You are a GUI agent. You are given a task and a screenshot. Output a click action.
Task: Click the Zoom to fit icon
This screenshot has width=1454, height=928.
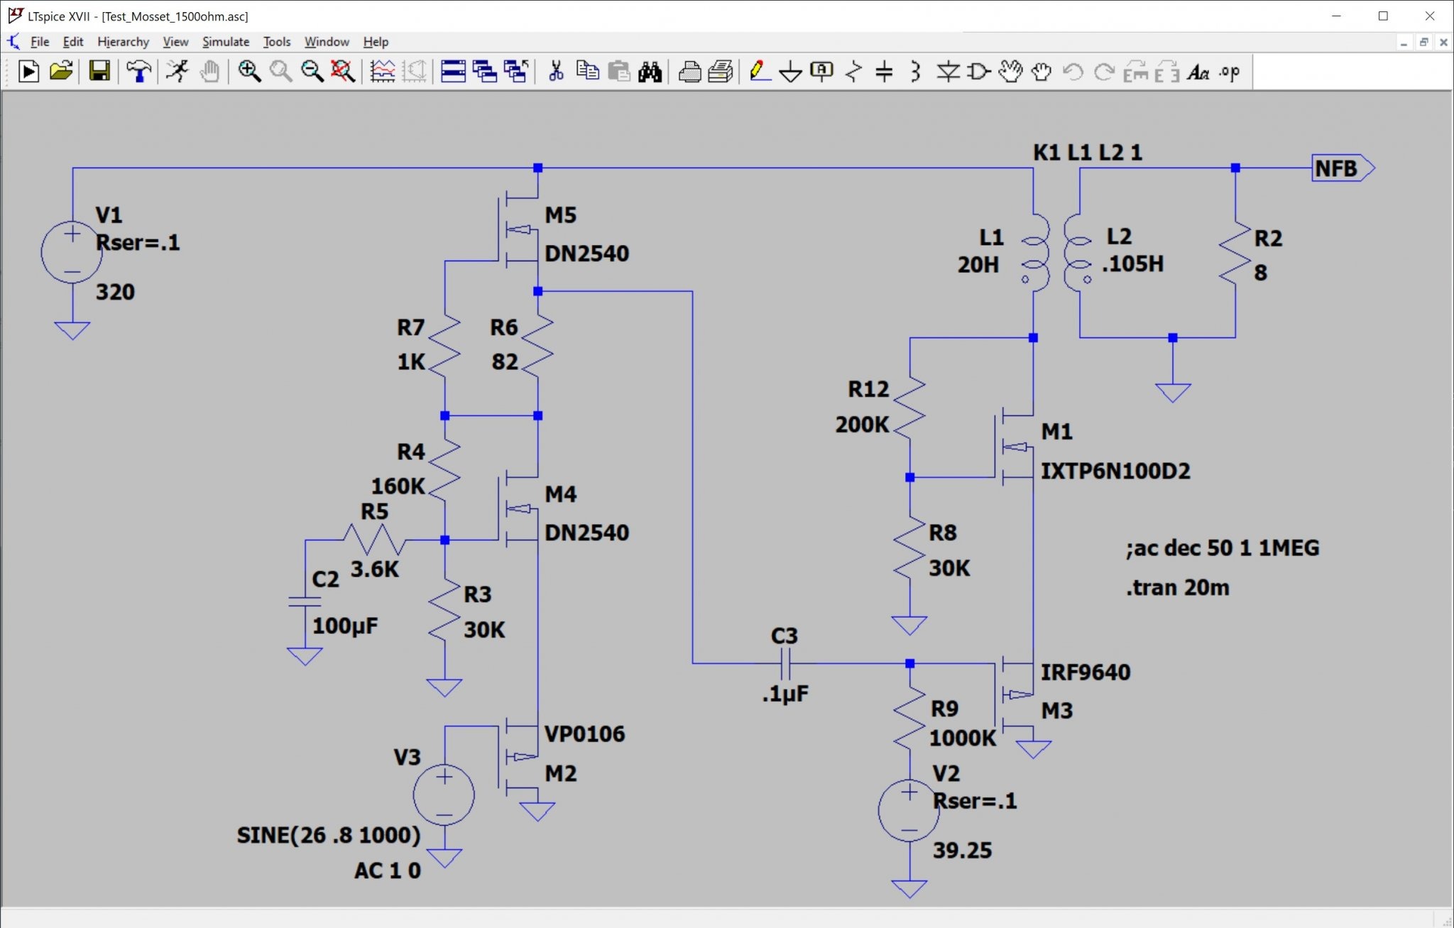343,72
